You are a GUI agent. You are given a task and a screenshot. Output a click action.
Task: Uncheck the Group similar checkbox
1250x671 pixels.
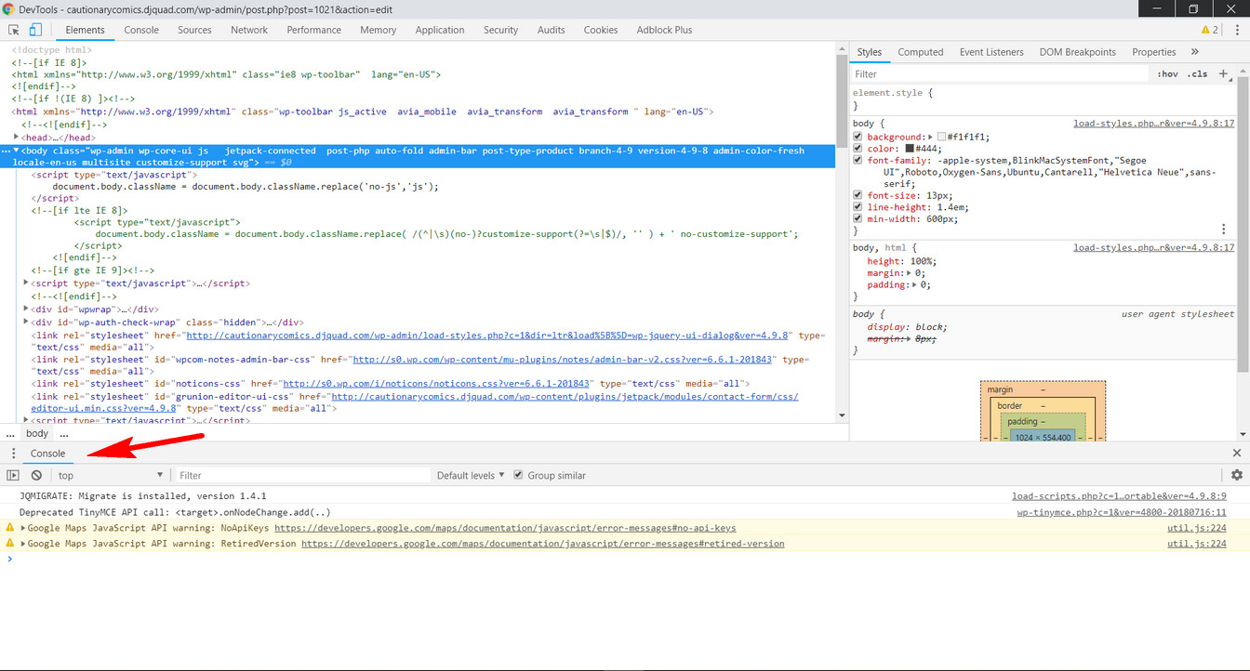tap(518, 475)
